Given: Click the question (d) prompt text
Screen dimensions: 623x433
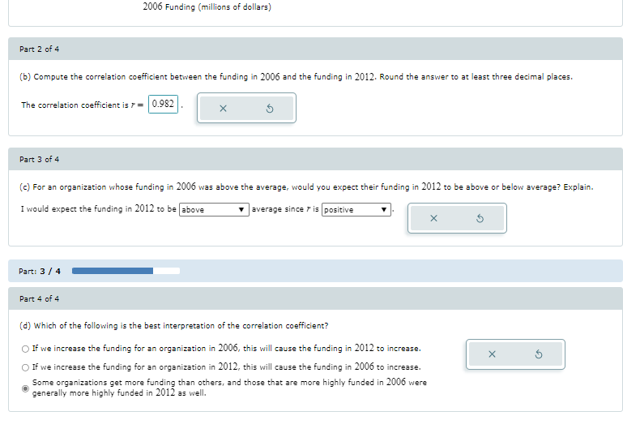Looking at the screenshot, I should tap(174, 326).
